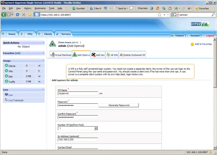This screenshot has height=155, width=217.
Task: Reload the page with the refresh icon
Action: (17, 15)
